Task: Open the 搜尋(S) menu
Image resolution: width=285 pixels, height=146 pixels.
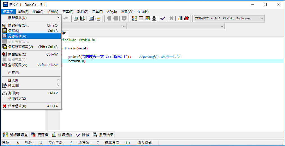Action: (x=38, y=12)
